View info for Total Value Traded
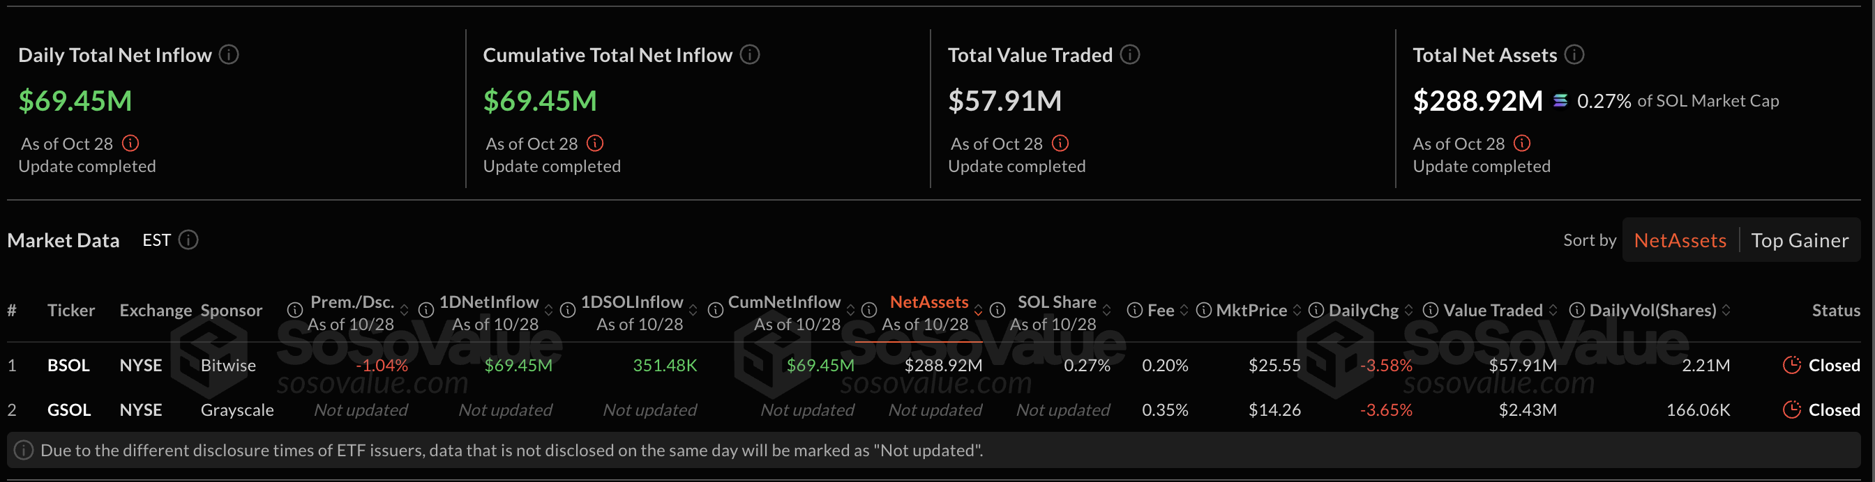The height and width of the screenshot is (482, 1875). 1131,54
